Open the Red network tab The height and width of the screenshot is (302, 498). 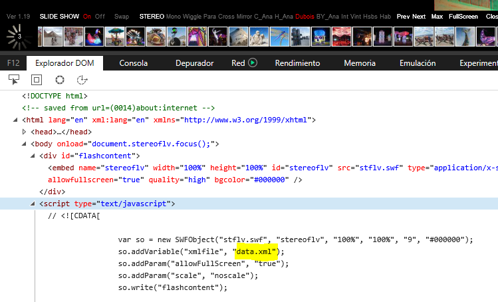(238, 63)
